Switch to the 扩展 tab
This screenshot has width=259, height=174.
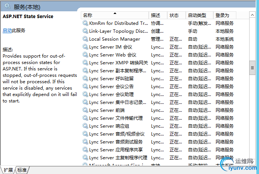click(x=8, y=170)
